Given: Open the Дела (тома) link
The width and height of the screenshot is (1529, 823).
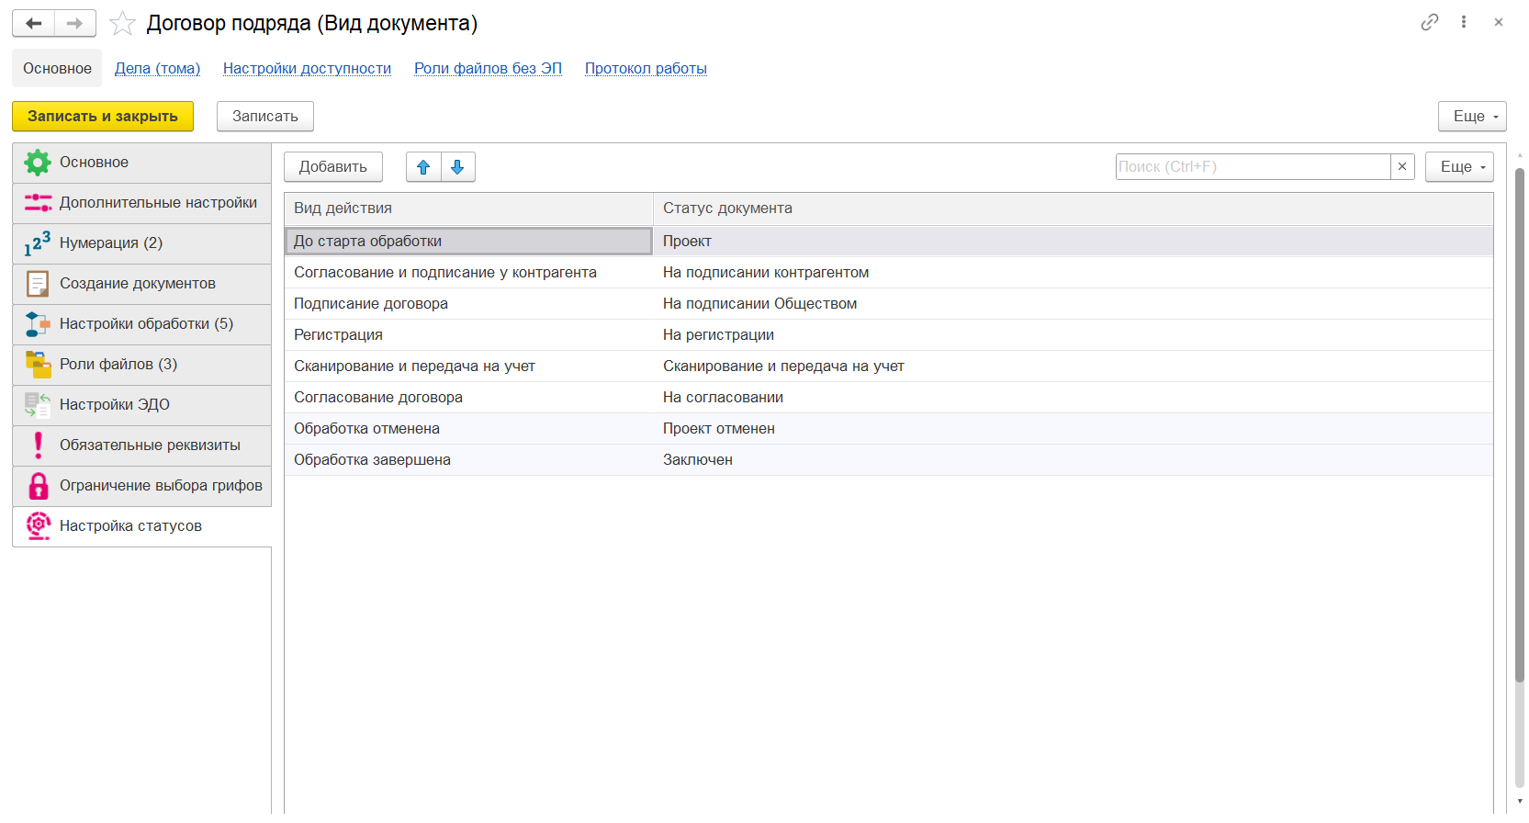Looking at the screenshot, I should [x=157, y=69].
